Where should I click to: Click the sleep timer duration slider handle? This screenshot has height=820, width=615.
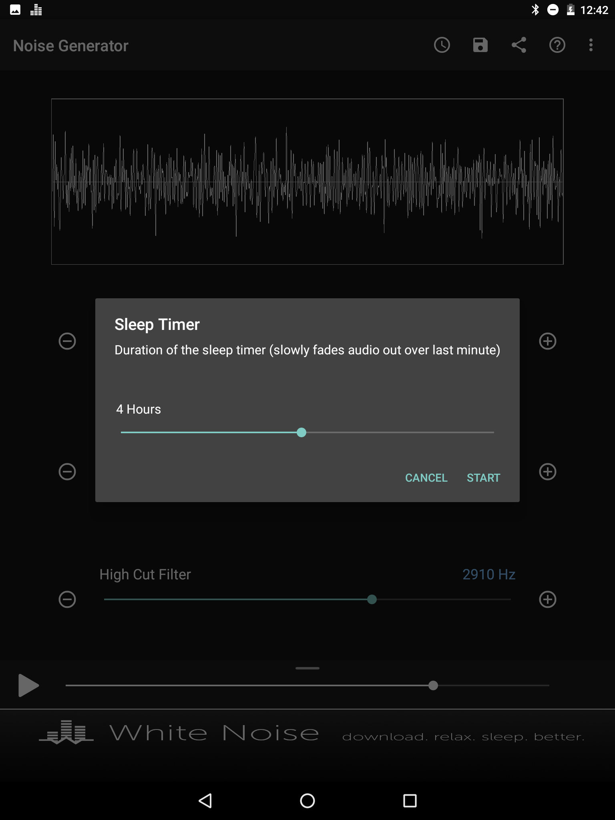301,432
